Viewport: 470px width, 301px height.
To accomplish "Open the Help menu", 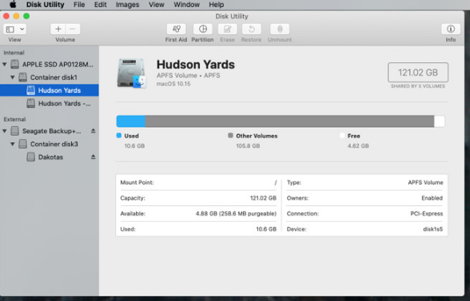I will [x=217, y=5].
